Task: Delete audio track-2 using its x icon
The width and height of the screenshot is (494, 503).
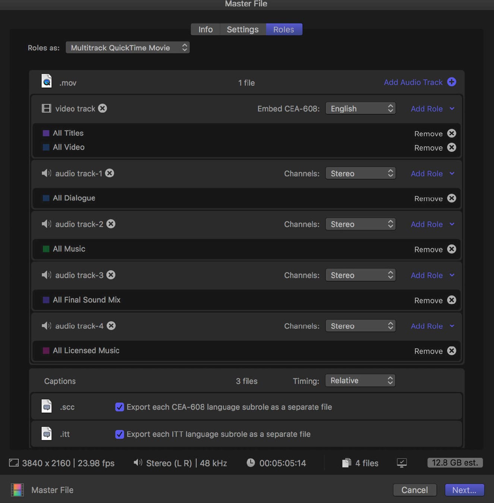Action: [111, 224]
